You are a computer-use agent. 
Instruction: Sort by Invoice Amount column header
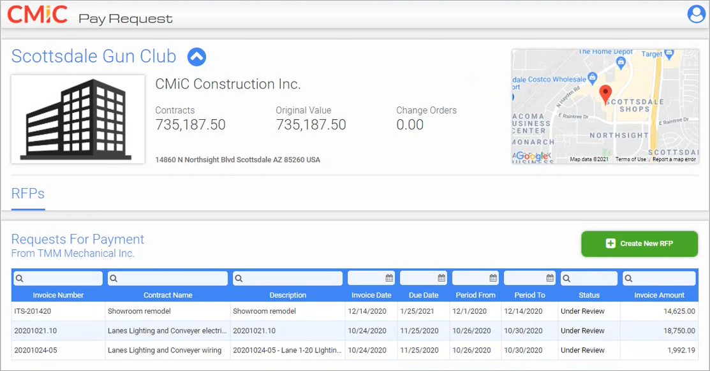[x=659, y=295]
